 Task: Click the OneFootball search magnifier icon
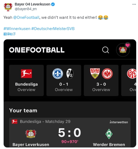(105, 50)
